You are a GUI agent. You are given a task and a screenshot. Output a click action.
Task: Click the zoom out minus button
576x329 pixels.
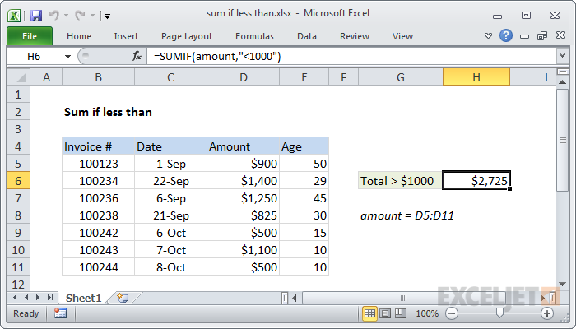(x=450, y=313)
